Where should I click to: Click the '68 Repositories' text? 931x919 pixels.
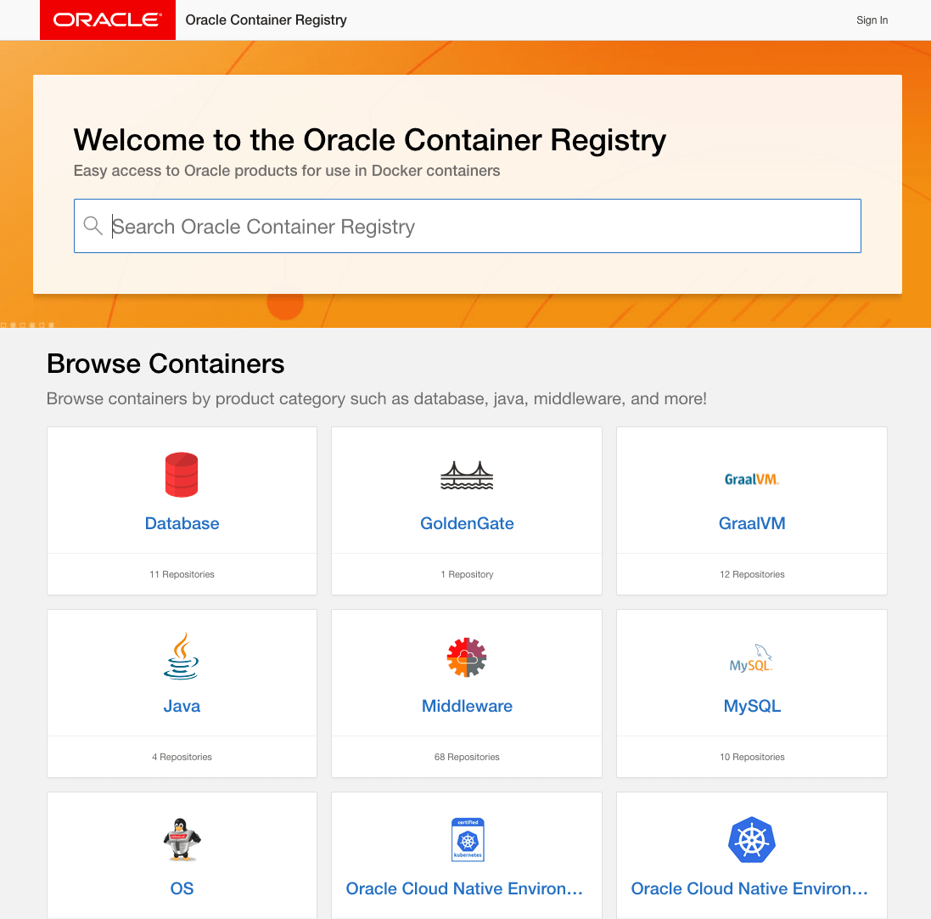[467, 757]
